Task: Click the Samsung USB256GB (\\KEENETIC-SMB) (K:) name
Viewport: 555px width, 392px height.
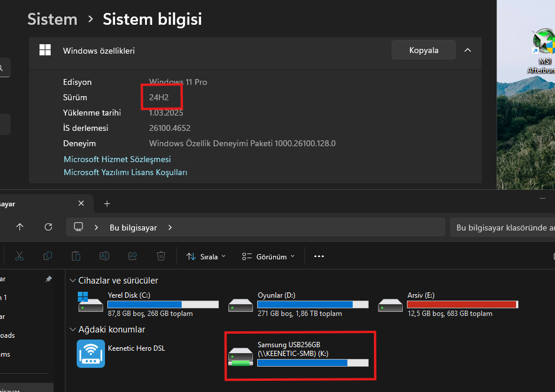Action: (293, 349)
